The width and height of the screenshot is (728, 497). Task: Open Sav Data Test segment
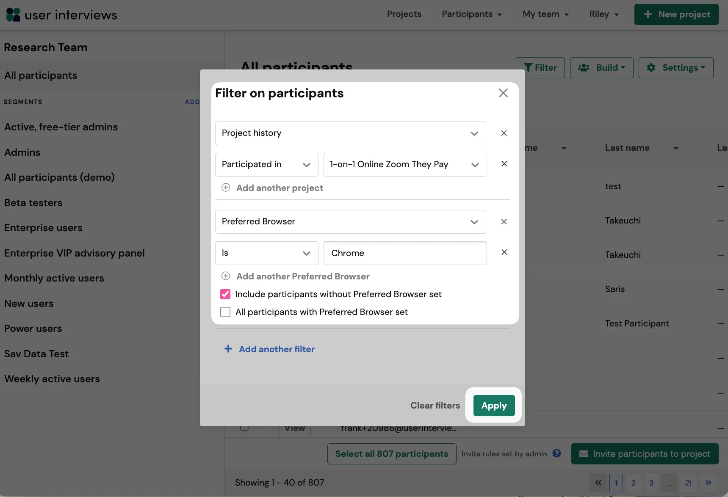pyautogui.click(x=36, y=354)
